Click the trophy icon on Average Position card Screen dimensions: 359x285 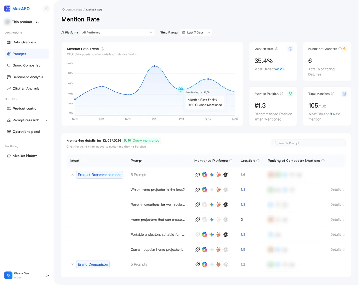point(290,94)
